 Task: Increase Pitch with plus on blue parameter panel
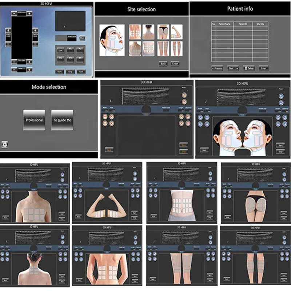point(29,62)
